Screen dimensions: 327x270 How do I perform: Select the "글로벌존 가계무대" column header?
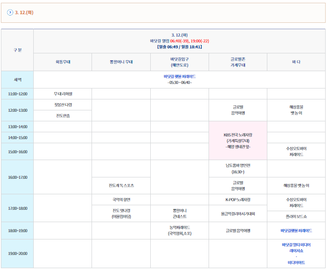[238, 62]
